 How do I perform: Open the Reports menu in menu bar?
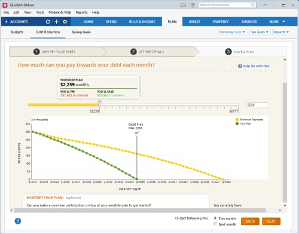81,13
